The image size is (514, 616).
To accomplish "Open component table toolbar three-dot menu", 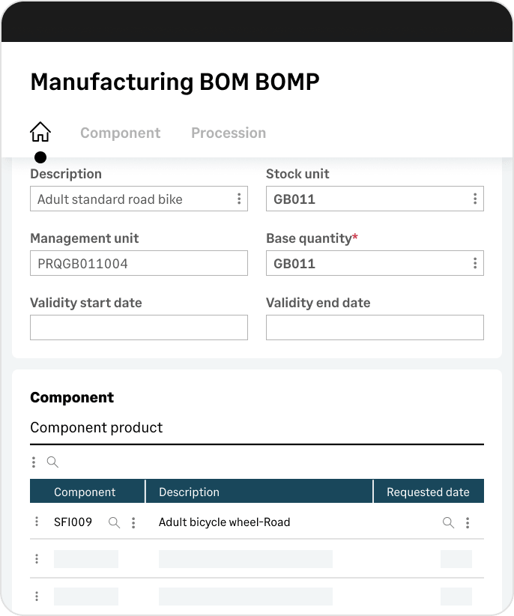I will [34, 462].
